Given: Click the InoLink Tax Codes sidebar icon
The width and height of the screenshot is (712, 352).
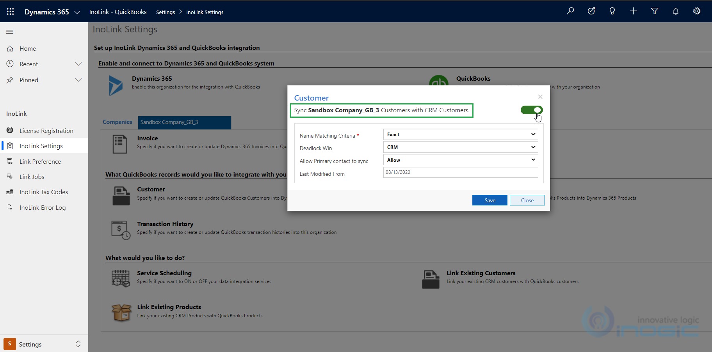Looking at the screenshot, I should click(10, 192).
